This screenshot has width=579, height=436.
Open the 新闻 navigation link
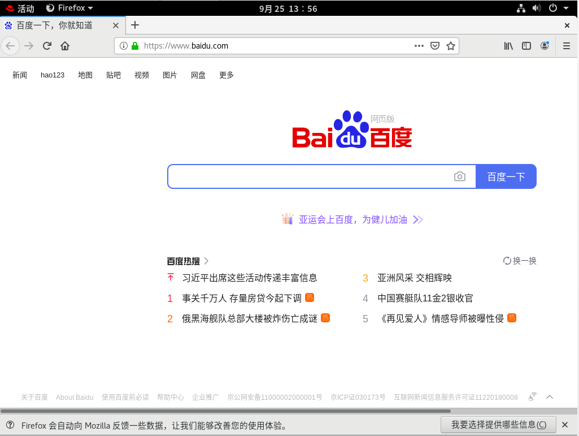click(20, 75)
